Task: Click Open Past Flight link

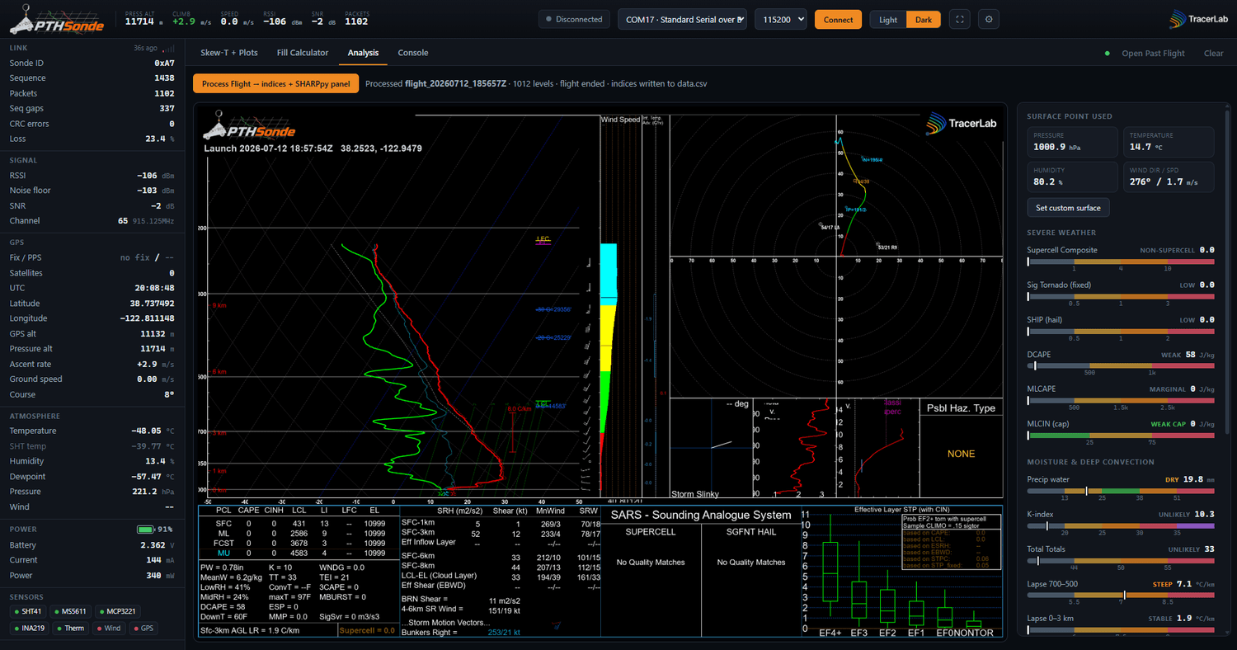Action: pyautogui.click(x=1153, y=54)
